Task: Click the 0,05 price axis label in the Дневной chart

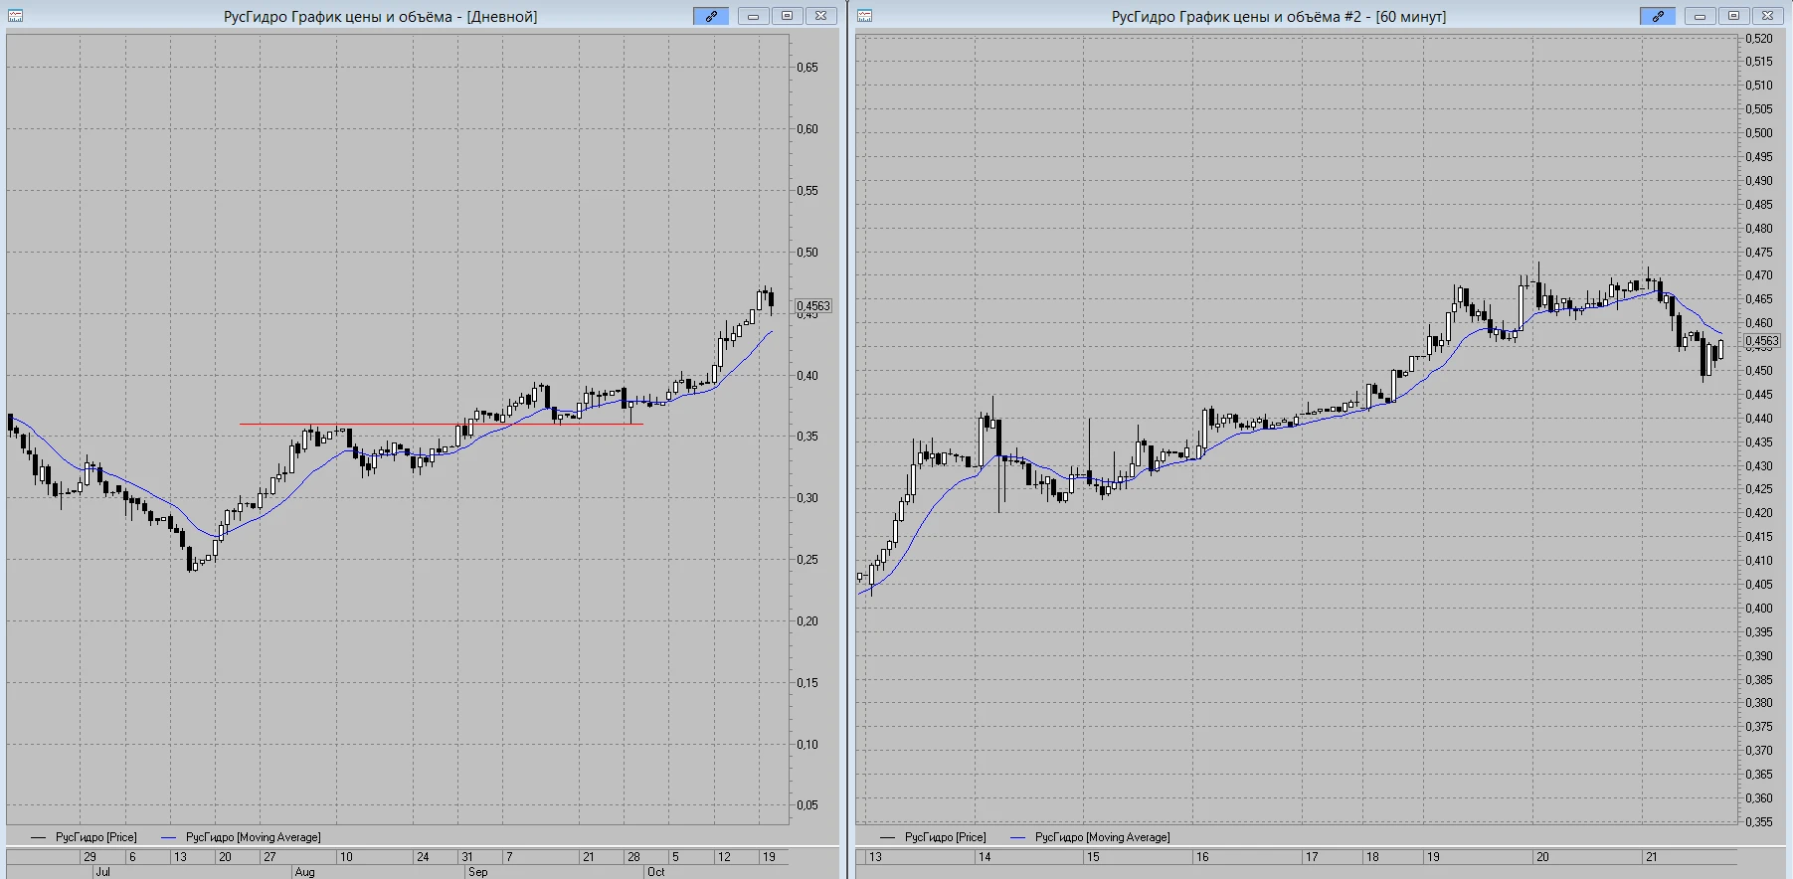Action: [807, 805]
